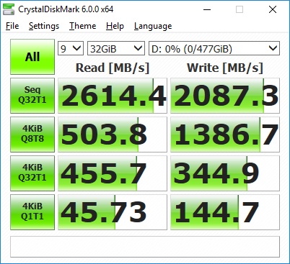
Task: Close the CrystalDiskMark window
Action: click(x=273, y=9)
